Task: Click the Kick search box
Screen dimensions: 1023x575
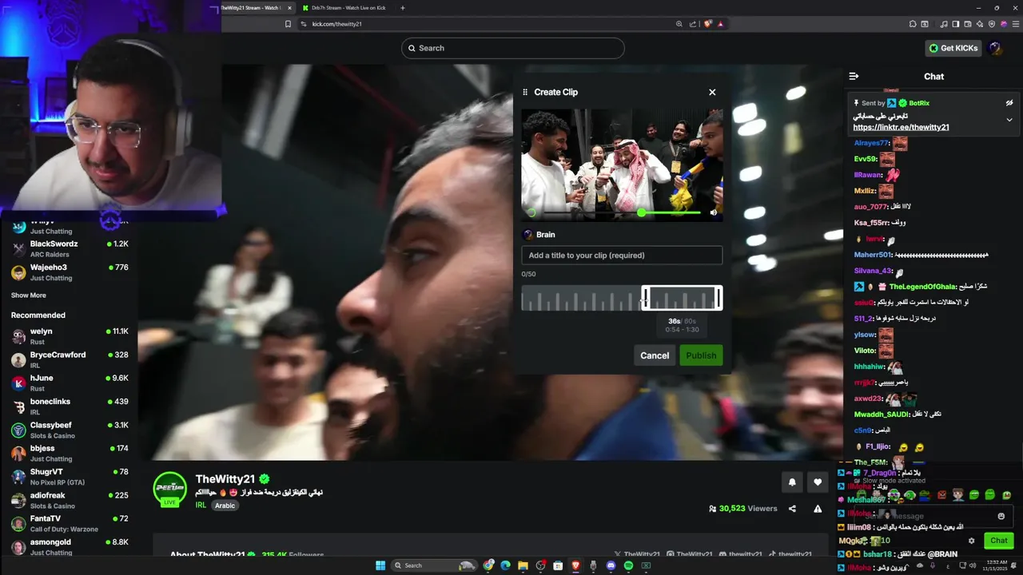Action: pos(512,48)
